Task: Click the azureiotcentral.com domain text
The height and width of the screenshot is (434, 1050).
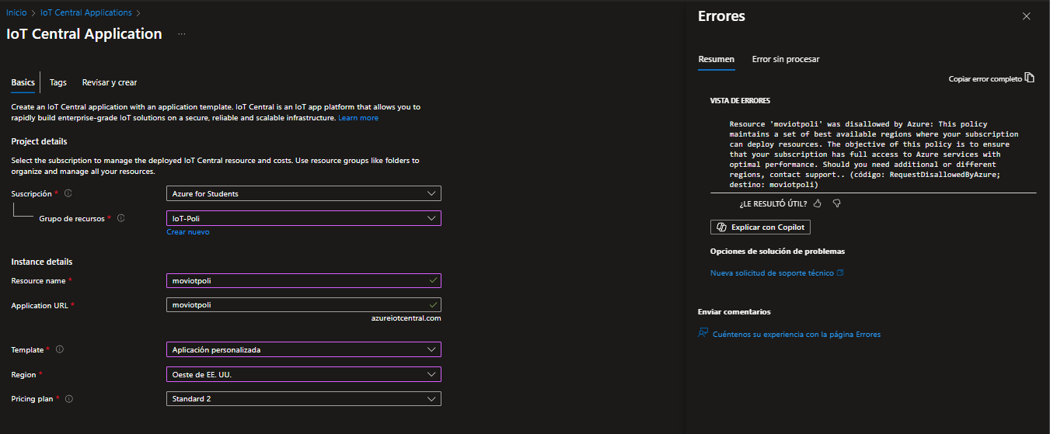Action: coord(406,318)
